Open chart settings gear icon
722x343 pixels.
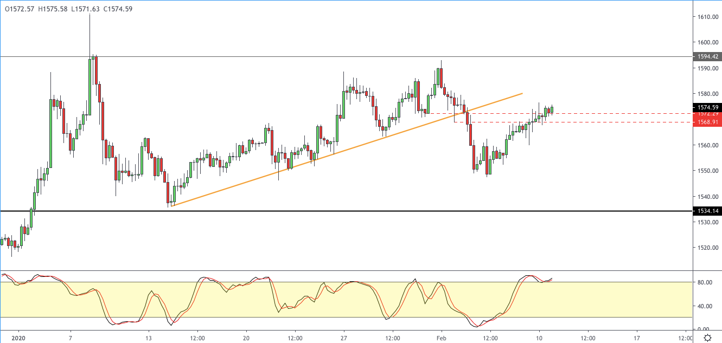coord(708,338)
